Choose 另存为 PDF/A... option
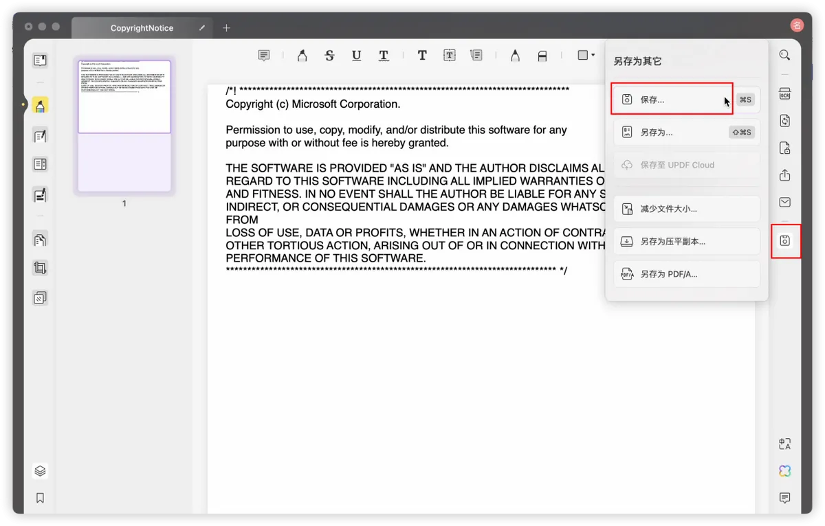Image resolution: width=825 pixels, height=526 pixels. [x=686, y=274]
